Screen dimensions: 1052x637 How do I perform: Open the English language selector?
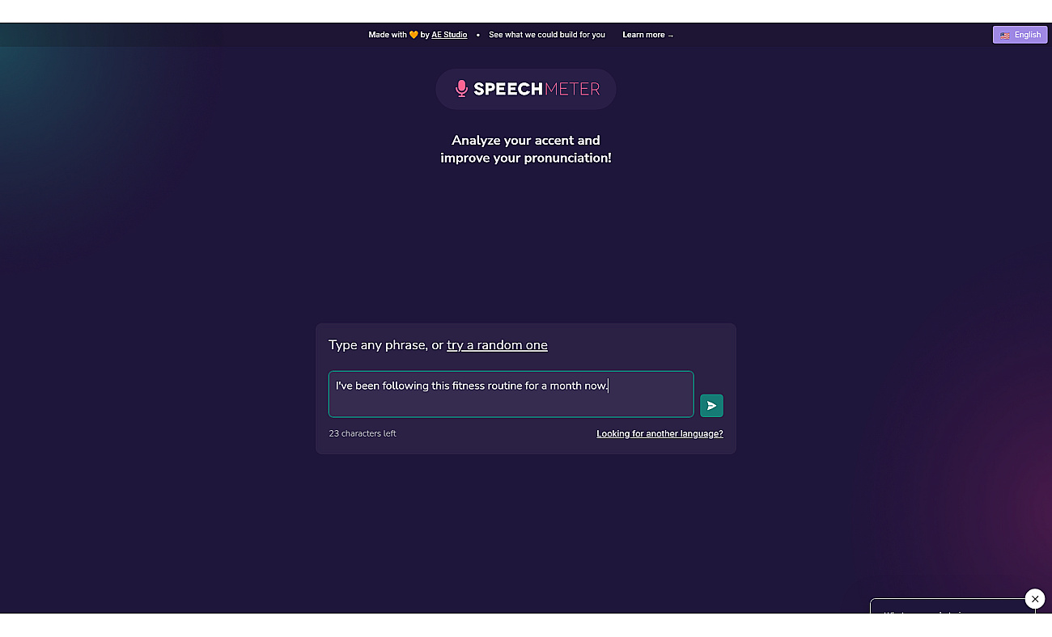coord(1020,35)
